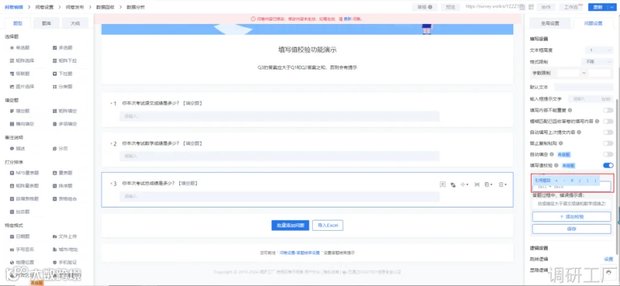The height and width of the screenshot is (286, 620).
Task: Go to 数据回收 step
Action: coord(105,7)
